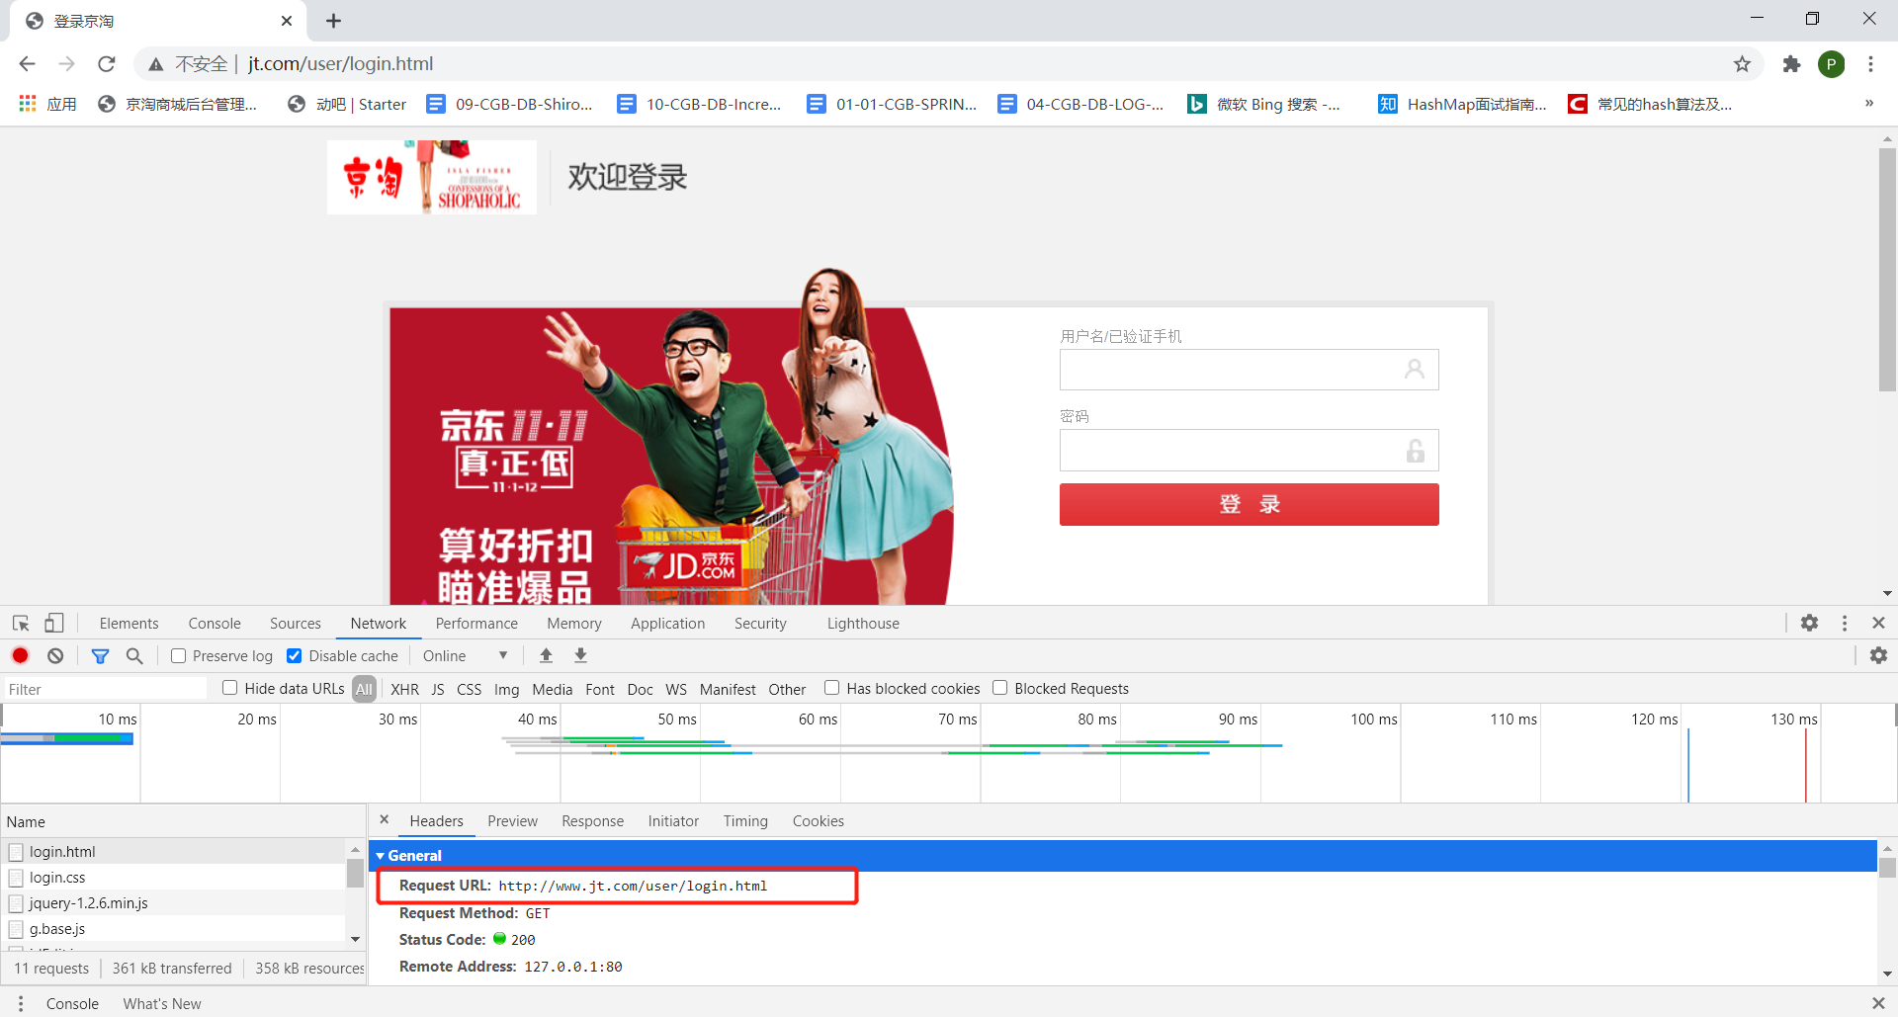Show hidden bookmarks overflow chevron
Image resolution: width=1898 pixels, height=1017 pixels.
tap(1868, 103)
